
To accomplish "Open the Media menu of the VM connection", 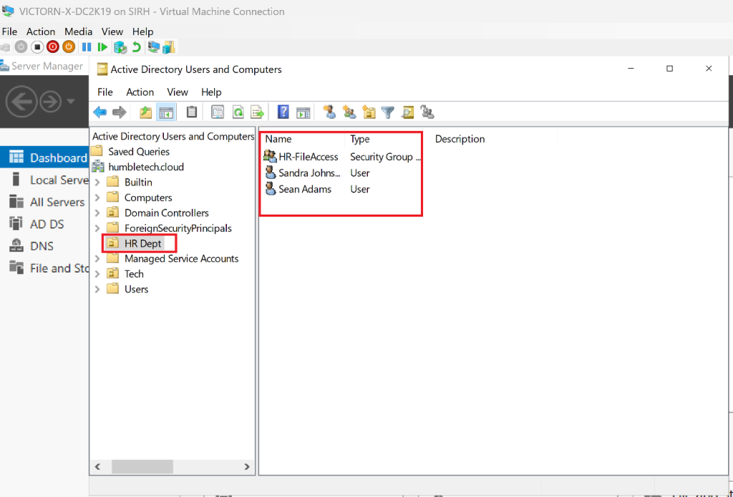I will (78, 31).
